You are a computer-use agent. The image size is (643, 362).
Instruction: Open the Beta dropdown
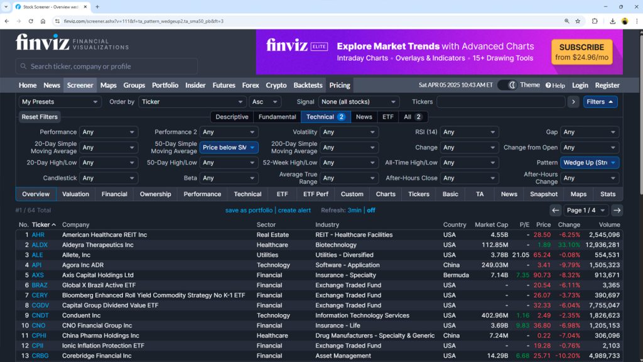229,178
